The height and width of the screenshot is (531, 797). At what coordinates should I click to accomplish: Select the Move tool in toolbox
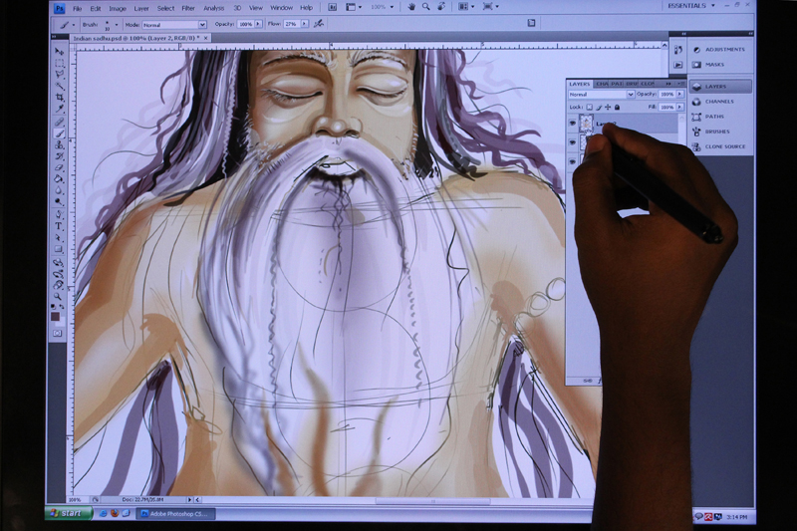point(60,52)
